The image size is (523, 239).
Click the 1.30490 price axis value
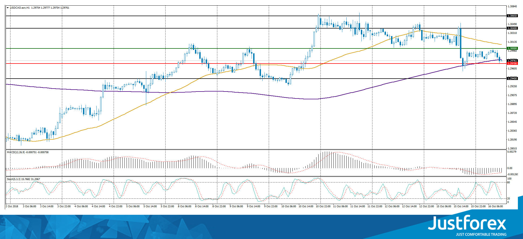point(512,24)
